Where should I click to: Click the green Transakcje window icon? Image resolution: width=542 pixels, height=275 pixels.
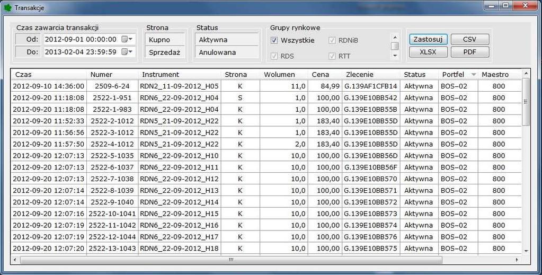tap(7, 7)
